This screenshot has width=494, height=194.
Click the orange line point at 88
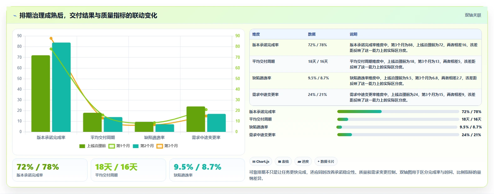(51, 38)
